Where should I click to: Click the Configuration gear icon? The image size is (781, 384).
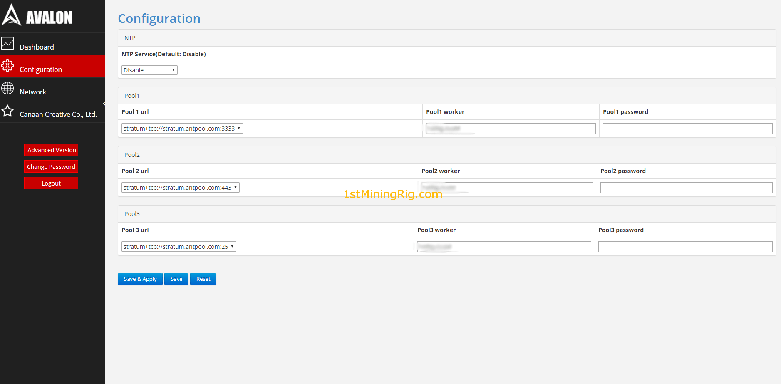[7, 66]
